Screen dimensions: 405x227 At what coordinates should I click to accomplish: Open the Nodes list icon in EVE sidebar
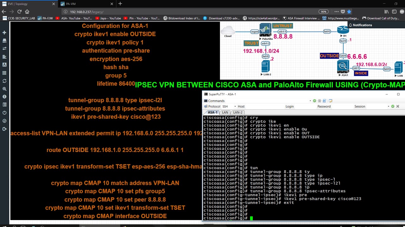[4, 41]
